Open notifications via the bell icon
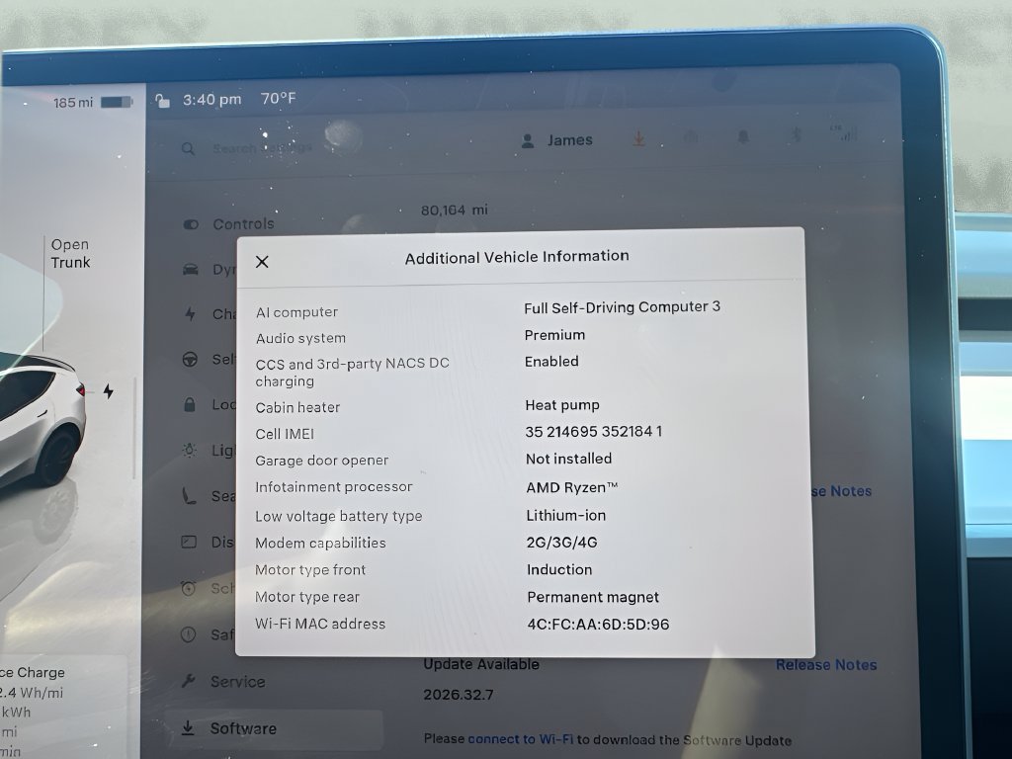 pos(743,136)
